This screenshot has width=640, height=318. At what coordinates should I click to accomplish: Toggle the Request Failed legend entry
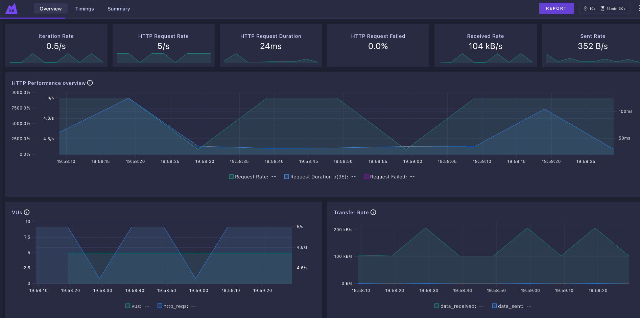[x=389, y=176]
